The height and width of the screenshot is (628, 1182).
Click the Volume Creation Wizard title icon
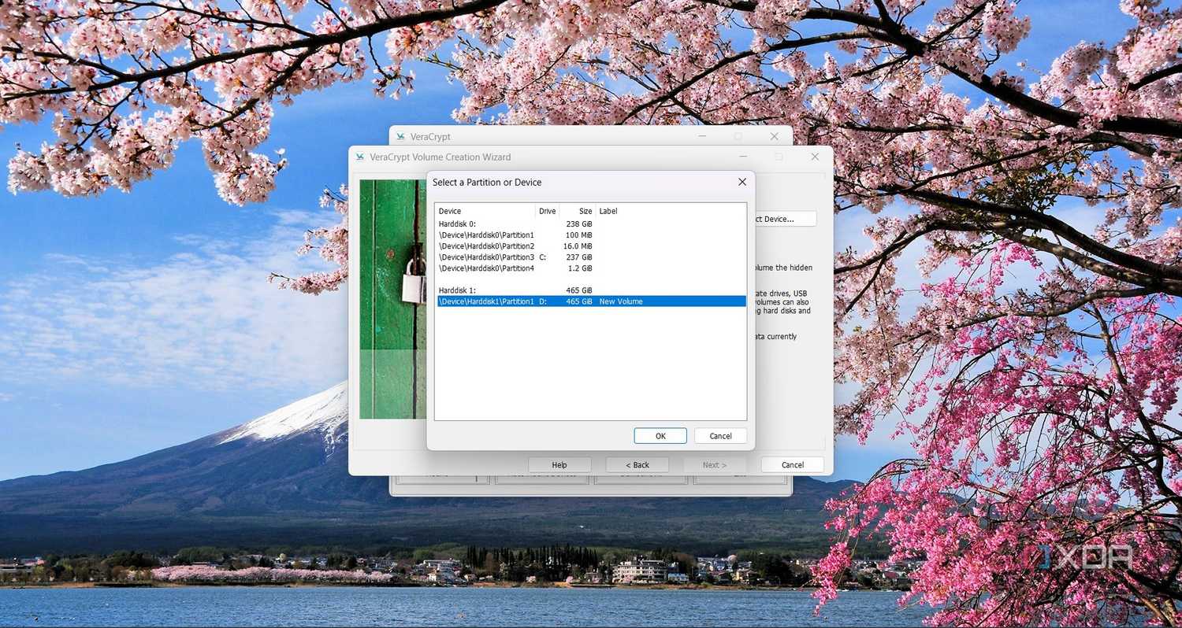tap(360, 157)
